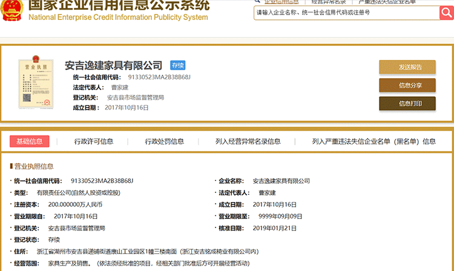Viewport: 454px width, 271px height.
Task: Click the National Enterprise Credit Information Publicity System title
Action: click(118, 18)
